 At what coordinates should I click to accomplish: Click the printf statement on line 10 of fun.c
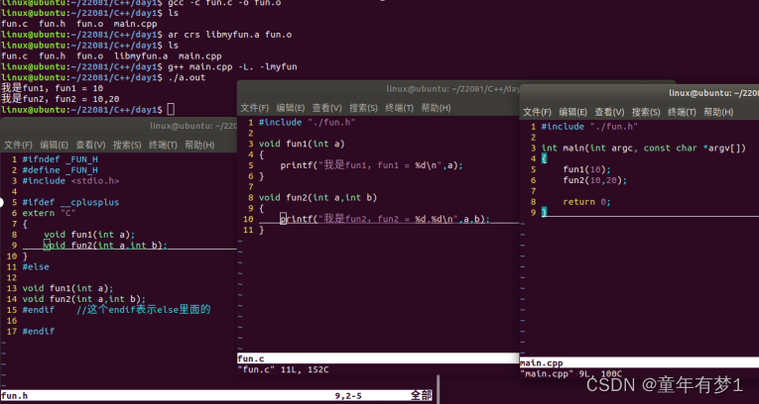(x=385, y=219)
